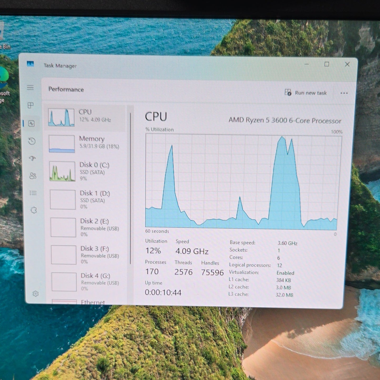Select Disk 2 (E:) removable entry
The height and width of the screenshot is (380, 380).
(x=87, y=227)
